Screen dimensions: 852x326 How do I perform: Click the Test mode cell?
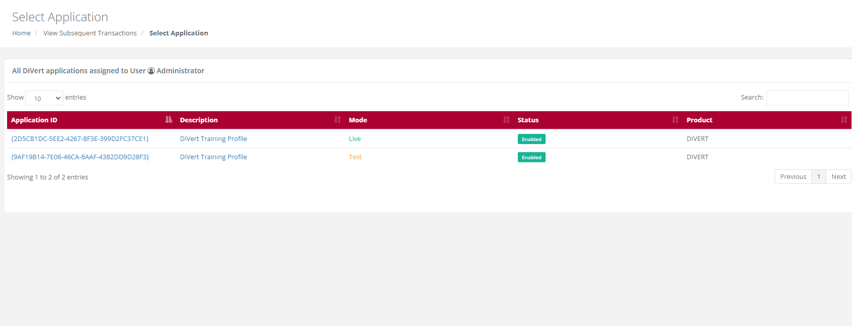pos(355,157)
